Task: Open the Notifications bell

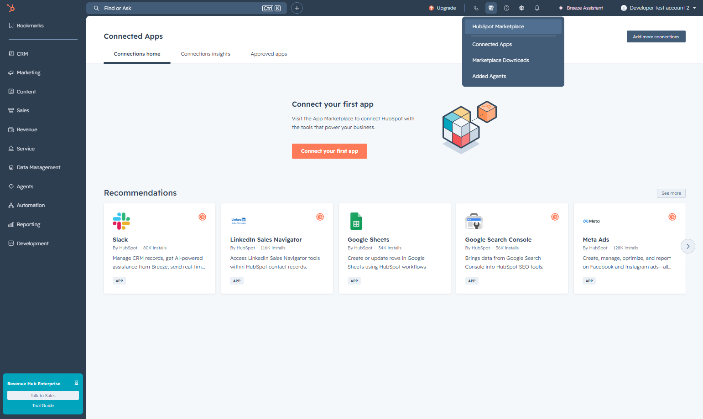Action: tap(537, 8)
